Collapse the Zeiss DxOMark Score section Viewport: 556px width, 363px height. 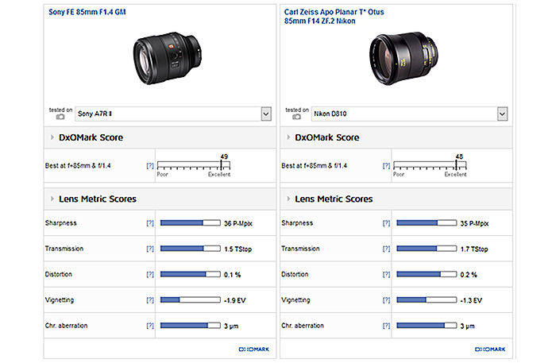[288, 137]
